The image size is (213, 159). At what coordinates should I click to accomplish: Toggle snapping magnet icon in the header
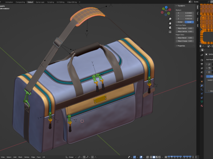coord(84,157)
